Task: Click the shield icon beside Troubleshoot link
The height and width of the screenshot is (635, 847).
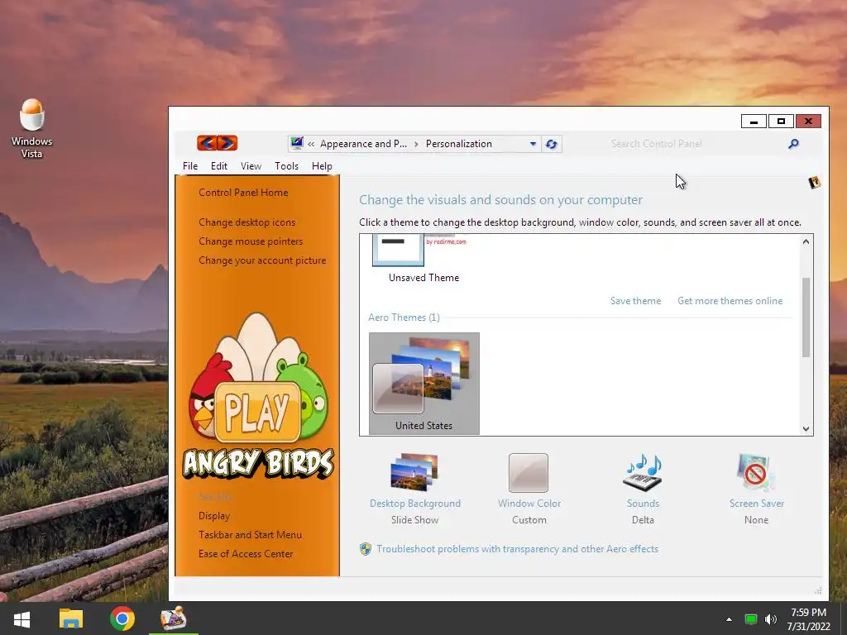Action: (366, 549)
